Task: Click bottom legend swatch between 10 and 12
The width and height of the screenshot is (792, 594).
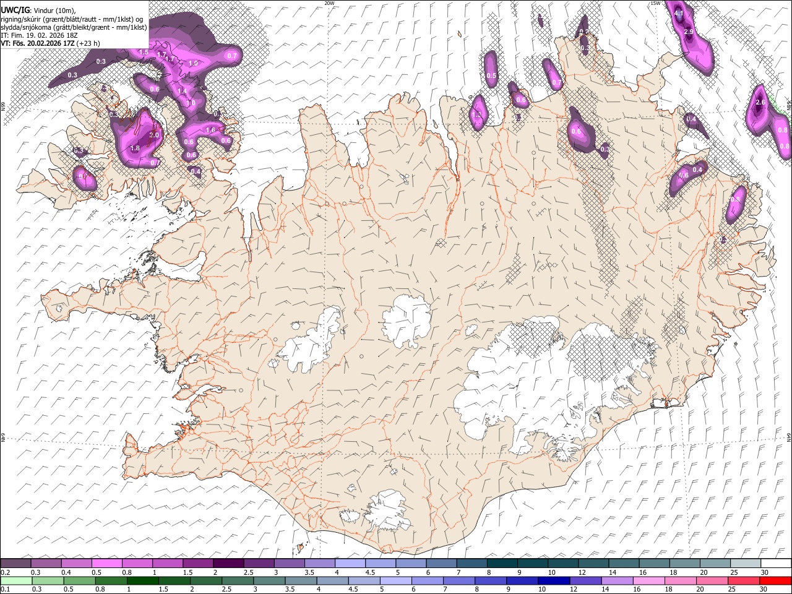Action: pos(554,580)
